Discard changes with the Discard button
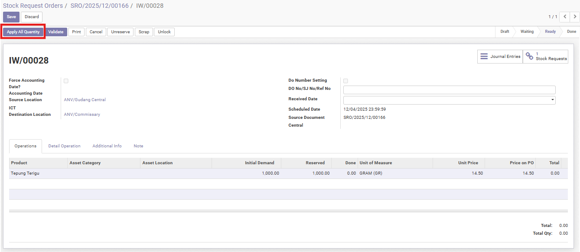Viewport: 580px width, 252px height. tap(32, 17)
